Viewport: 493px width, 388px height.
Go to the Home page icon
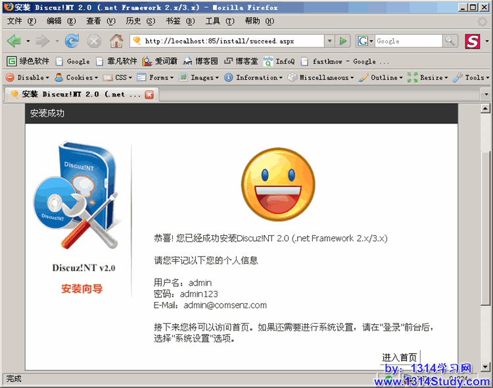pos(116,41)
